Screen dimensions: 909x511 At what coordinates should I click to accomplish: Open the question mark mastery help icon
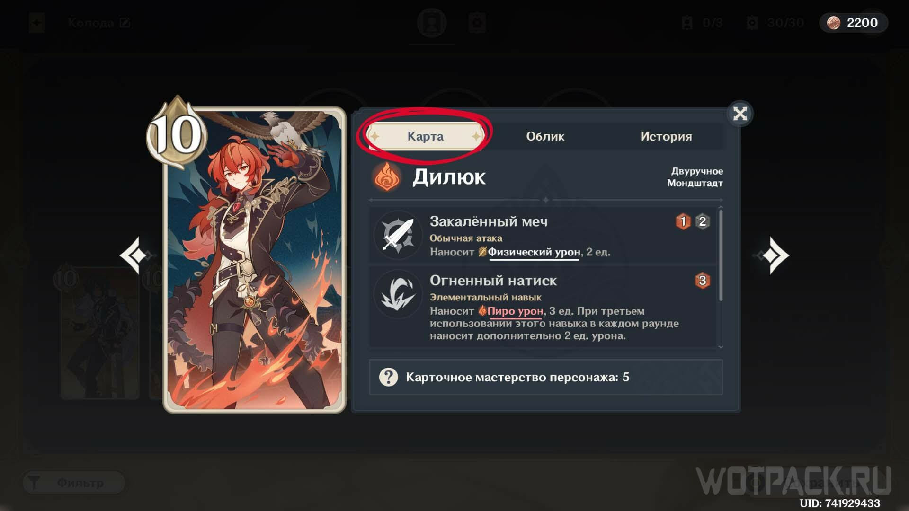coord(388,377)
